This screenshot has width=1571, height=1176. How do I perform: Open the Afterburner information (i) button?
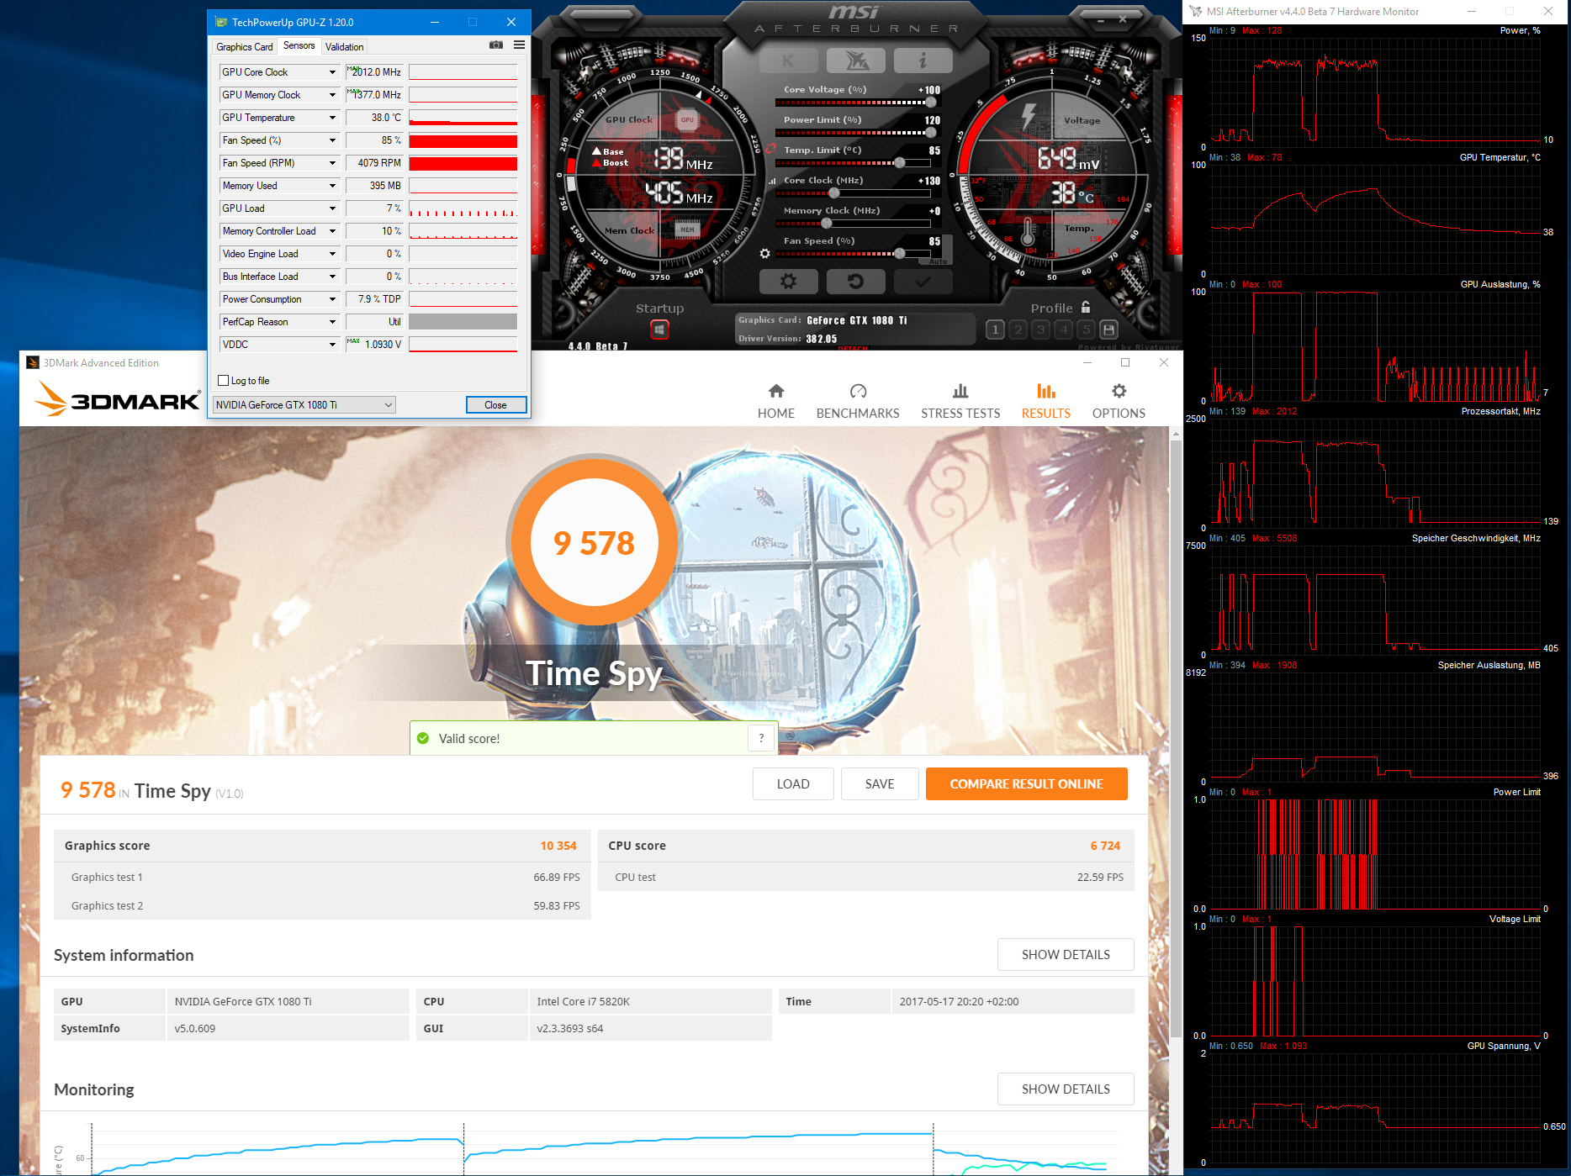[923, 61]
